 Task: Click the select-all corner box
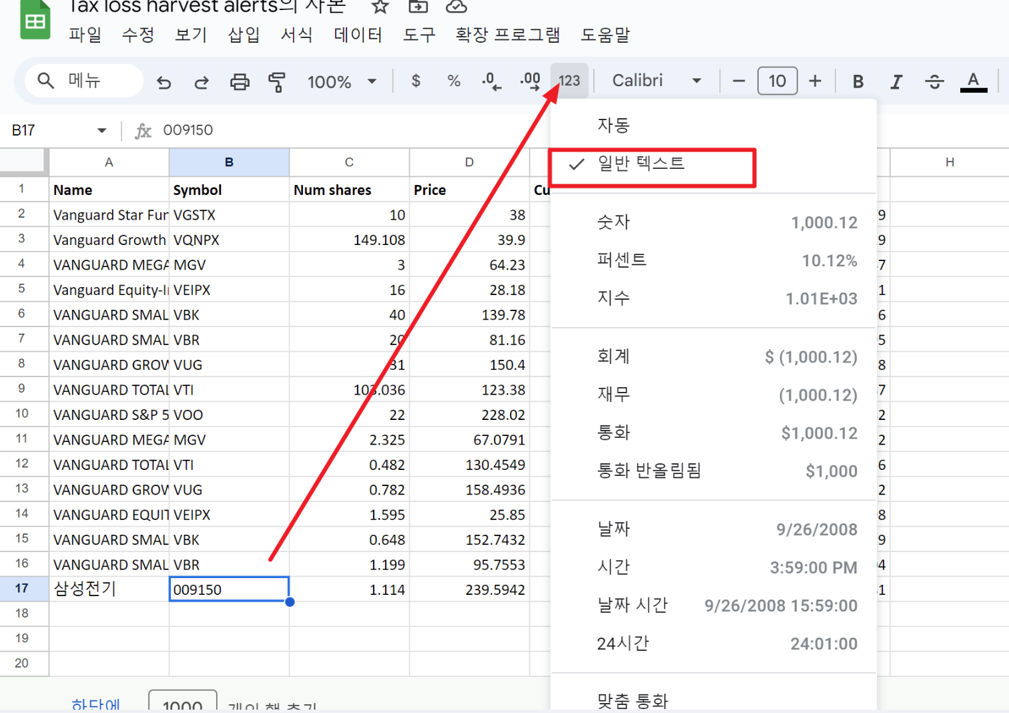pos(23,162)
